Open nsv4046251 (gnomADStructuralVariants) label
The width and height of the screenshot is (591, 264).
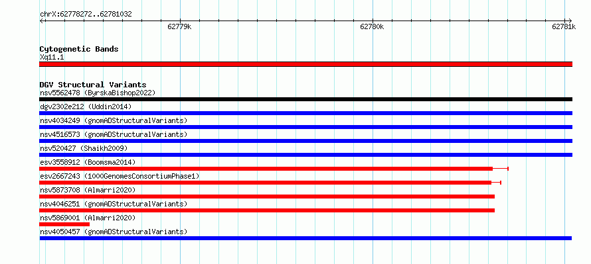[114, 204]
